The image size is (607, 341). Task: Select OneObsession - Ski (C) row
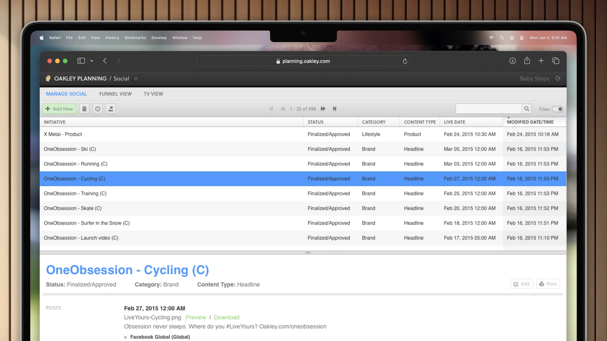(303, 149)
